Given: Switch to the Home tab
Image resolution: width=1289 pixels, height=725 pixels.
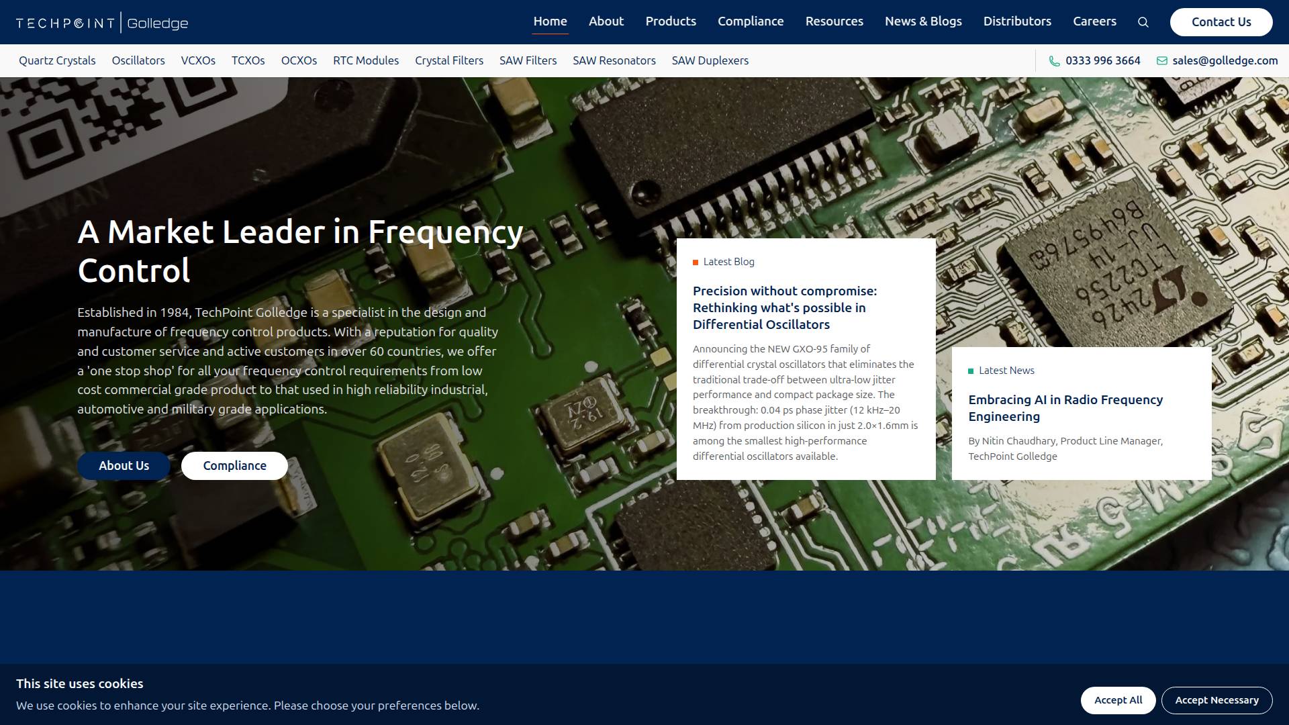Looking at the screenshot, I should 550,21.
